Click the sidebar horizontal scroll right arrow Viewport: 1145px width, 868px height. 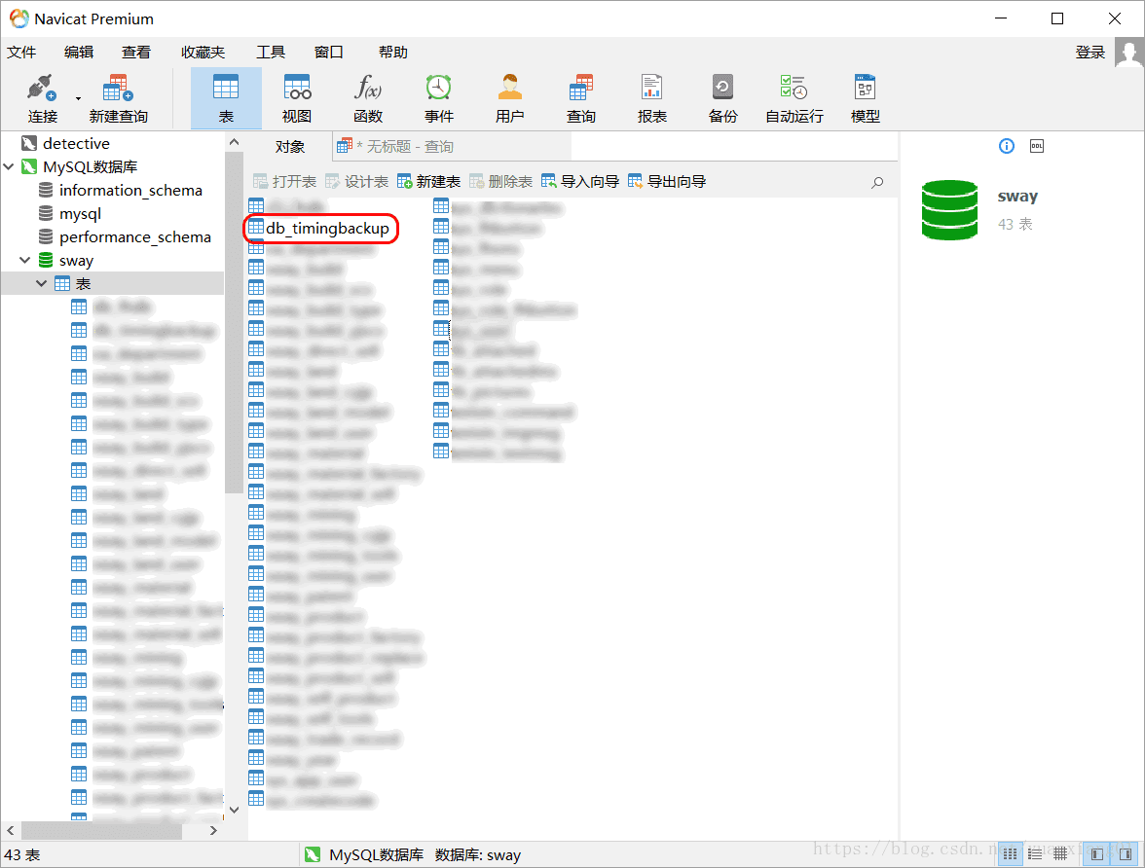click(x=213, y=831)
